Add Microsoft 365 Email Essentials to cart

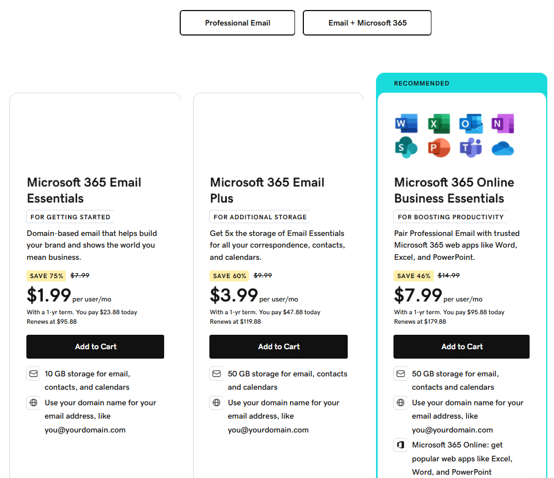pyautogui.click(x=95, y=346)
